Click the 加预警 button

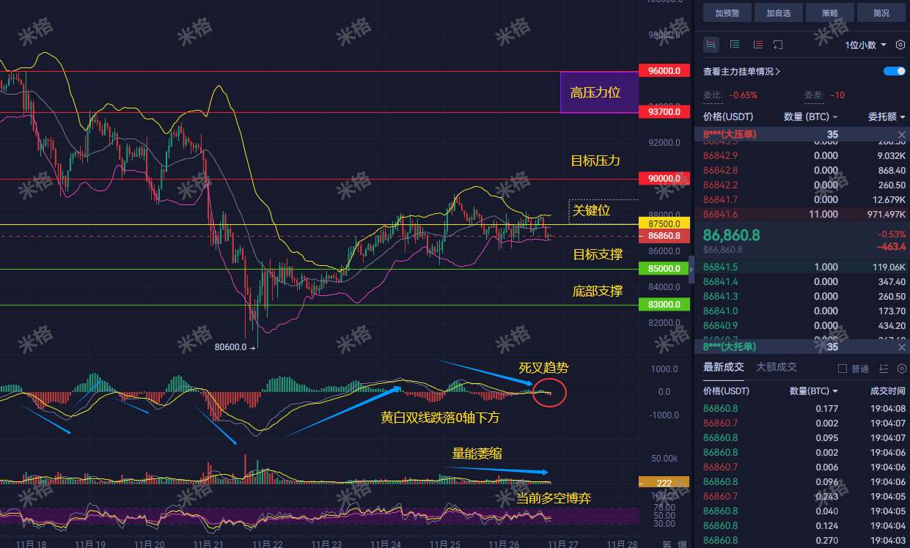(727, 12)
